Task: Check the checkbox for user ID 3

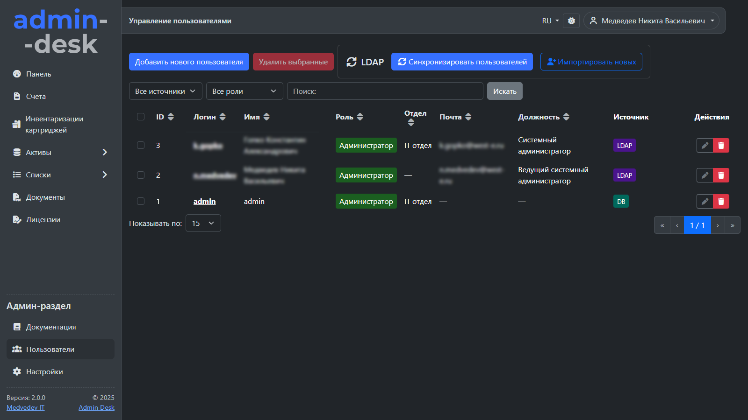Action: 141,146
